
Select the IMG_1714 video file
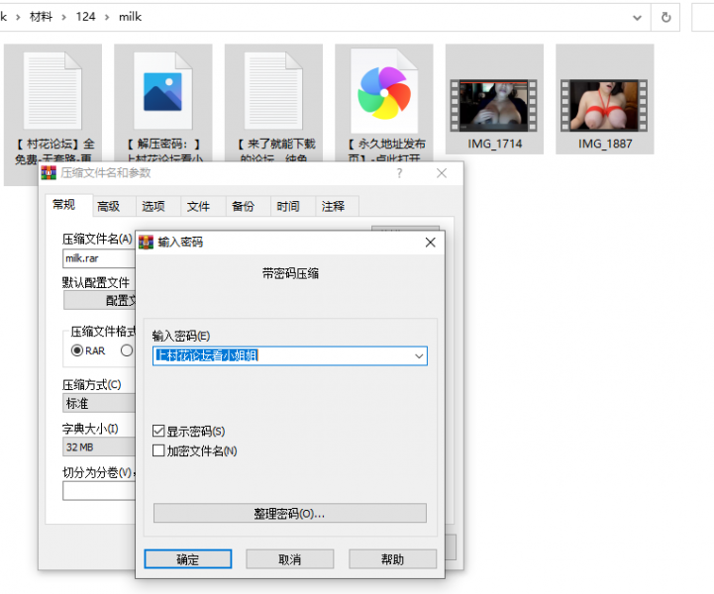tap(494, 99)
